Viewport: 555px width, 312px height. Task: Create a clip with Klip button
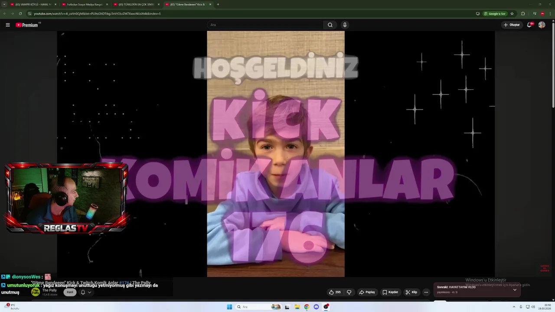411,292
